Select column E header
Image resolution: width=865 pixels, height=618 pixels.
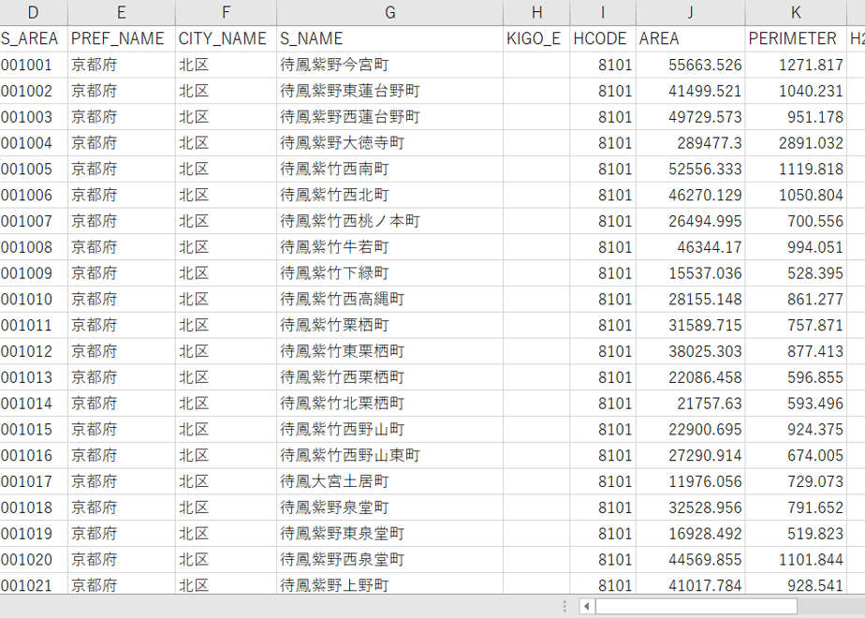pyautogui.click(x=122, y=12)
